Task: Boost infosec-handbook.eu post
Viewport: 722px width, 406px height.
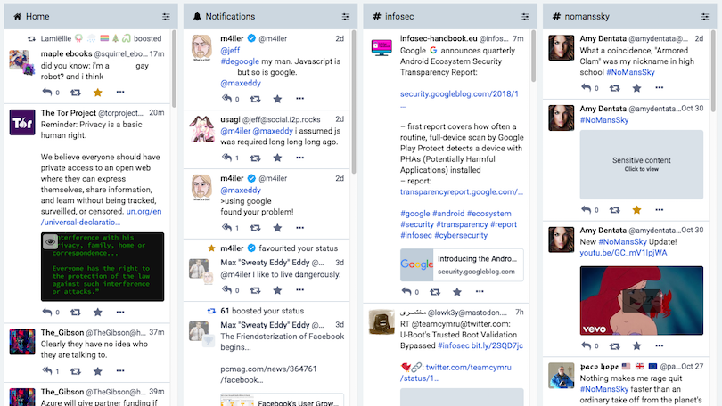Action: (435, 291)
